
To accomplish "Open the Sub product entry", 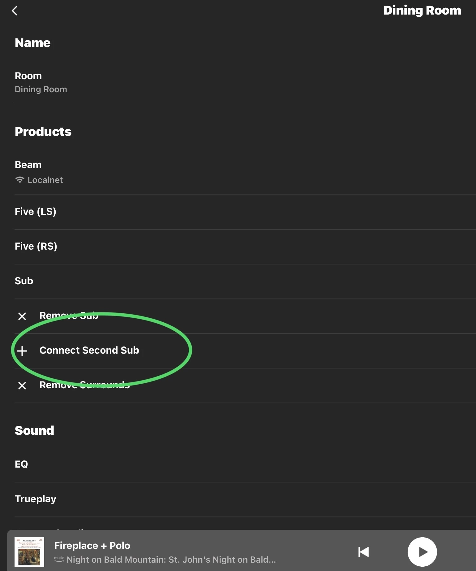I will tap(24, 281).
